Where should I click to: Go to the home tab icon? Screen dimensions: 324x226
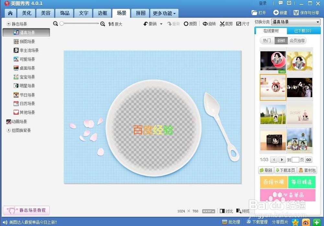(x=10, y=13)
